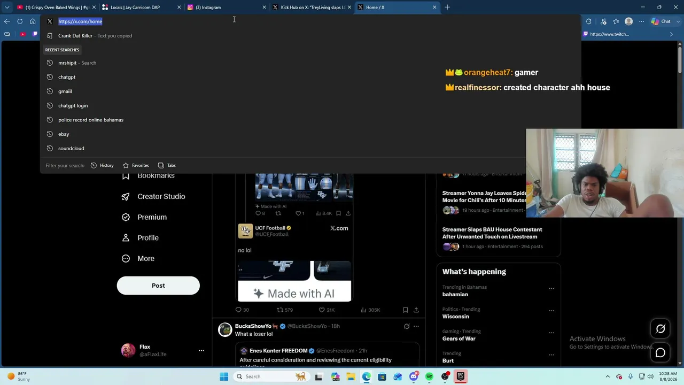Image resolution: width=684 pixels, height=385 pixels.
Task: Open the trending topic bahamian
Action: click(455, 295)
